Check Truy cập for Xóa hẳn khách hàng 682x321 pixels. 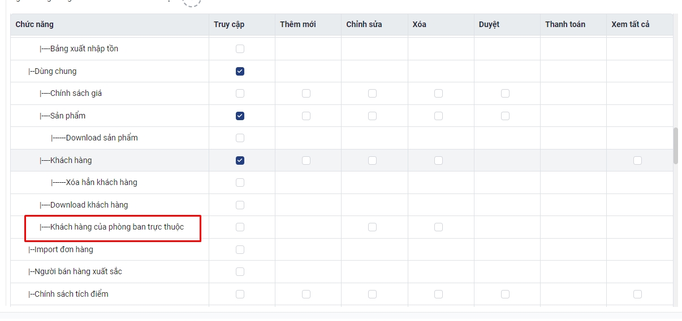(x=240, y=182)
